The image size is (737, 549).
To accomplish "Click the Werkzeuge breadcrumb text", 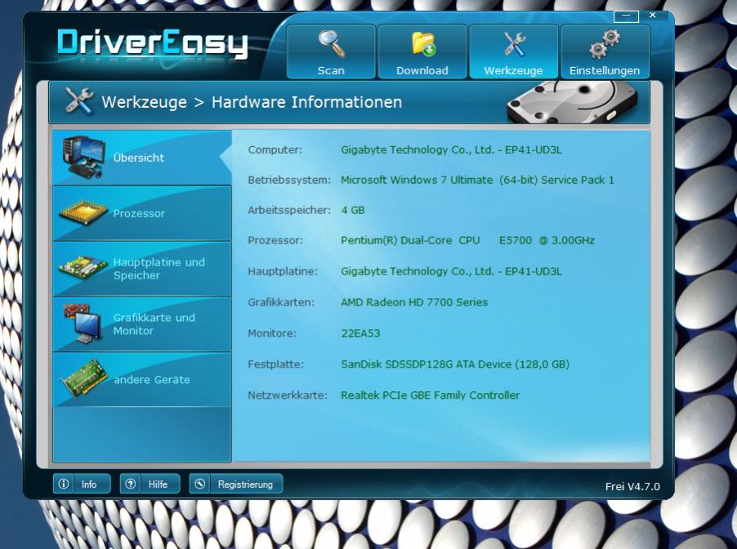I will click(145, 102).
